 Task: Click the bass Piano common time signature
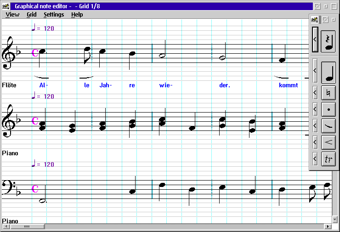click(x=35, y=189)
